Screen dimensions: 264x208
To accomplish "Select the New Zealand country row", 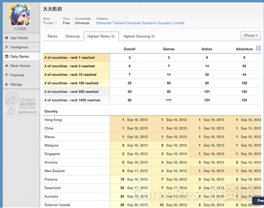I will pyautogui.click(x=152, y=171).
